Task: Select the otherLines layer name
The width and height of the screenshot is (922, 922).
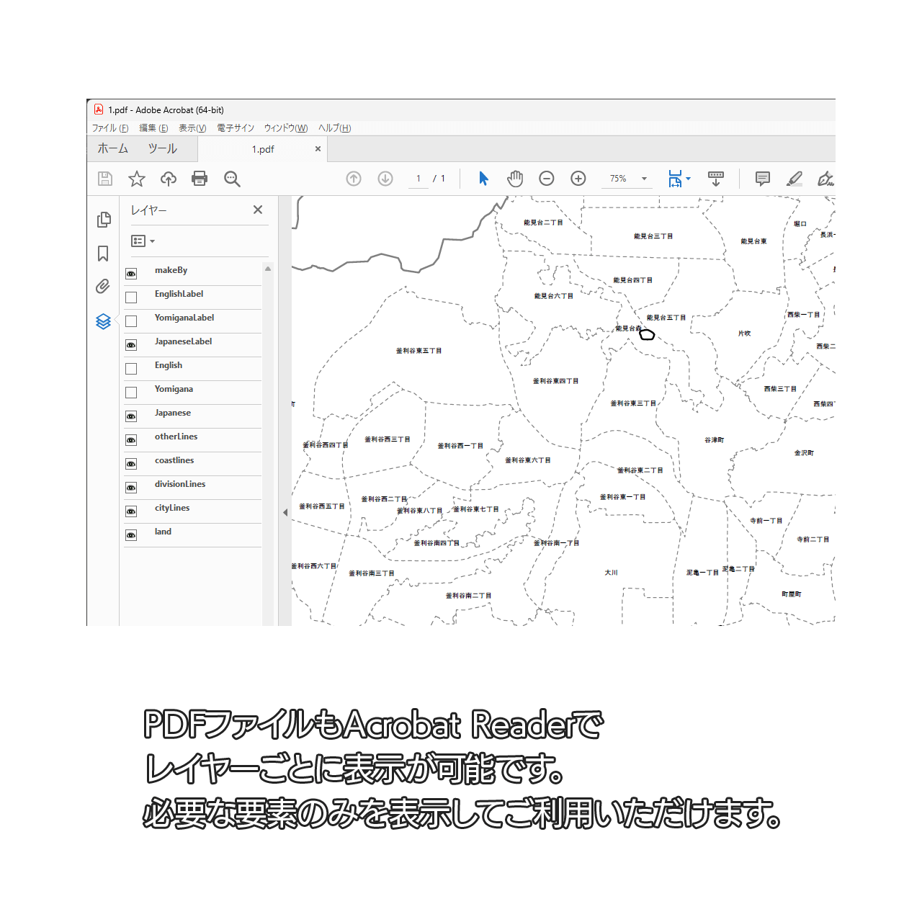Action: click(x=176, y=437)
